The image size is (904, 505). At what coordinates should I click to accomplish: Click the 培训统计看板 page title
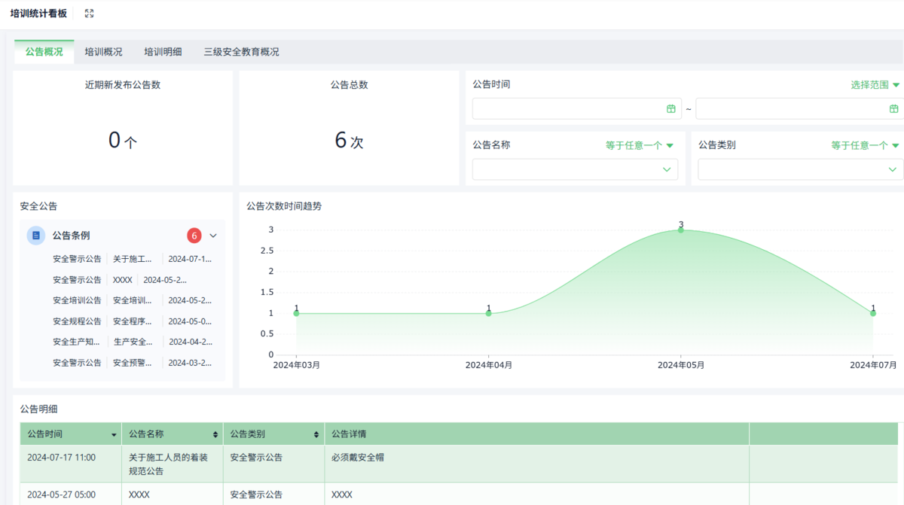pyautogui.click(x=38, y=14)
